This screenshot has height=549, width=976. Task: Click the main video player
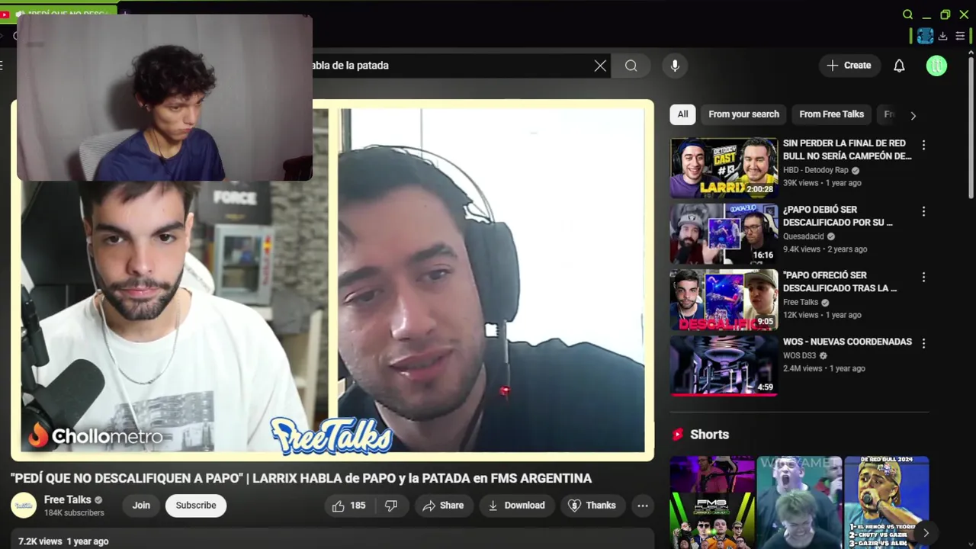(x=332, y=280)
